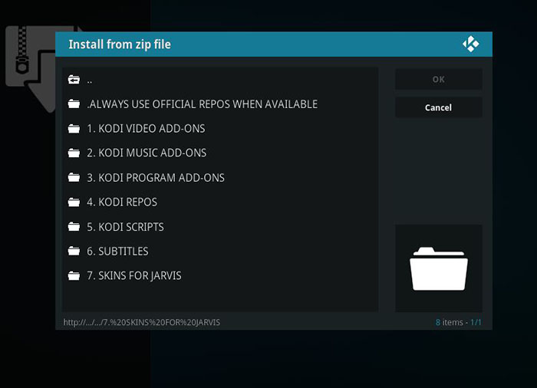
Task: Click the large folder preview thumbnail
Action: coord(439,268)
